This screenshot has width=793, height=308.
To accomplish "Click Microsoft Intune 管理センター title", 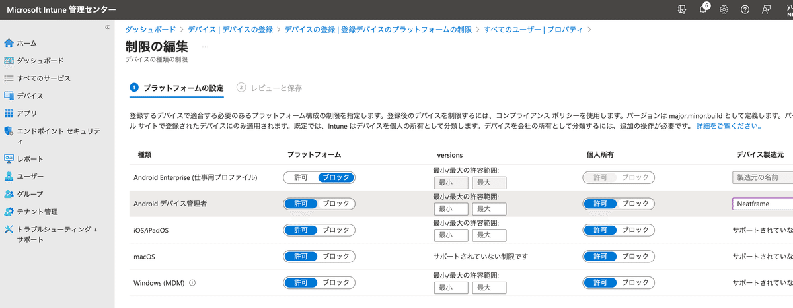I will (x=61, y=9).
